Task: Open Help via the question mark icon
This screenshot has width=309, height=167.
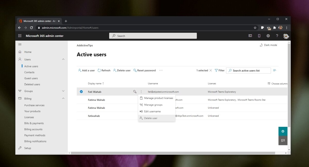Action: 277,36
